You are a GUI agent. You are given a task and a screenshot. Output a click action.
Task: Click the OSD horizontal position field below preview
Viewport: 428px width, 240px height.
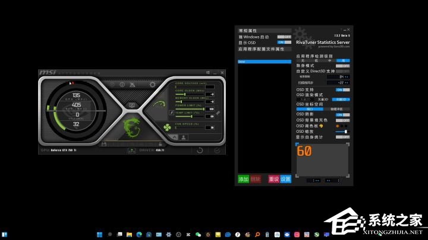point(313,180)
